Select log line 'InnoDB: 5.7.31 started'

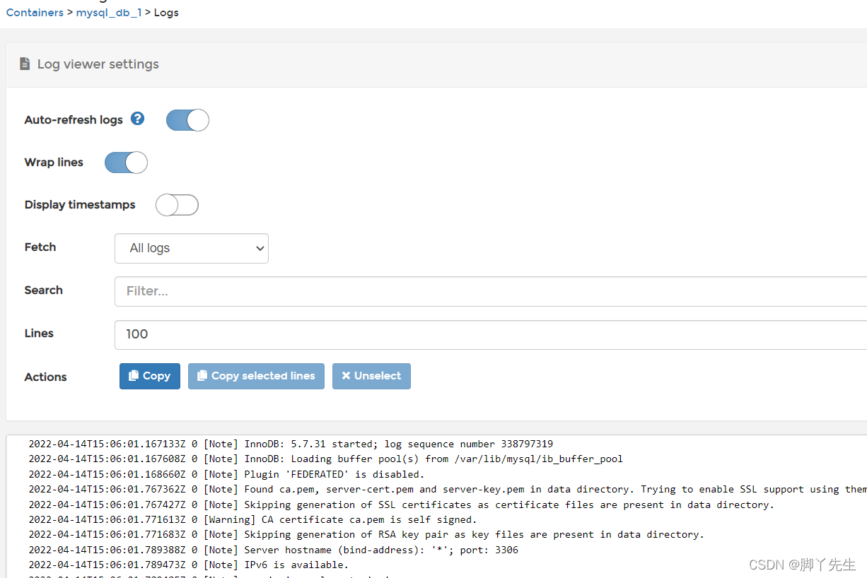[291, 444]
